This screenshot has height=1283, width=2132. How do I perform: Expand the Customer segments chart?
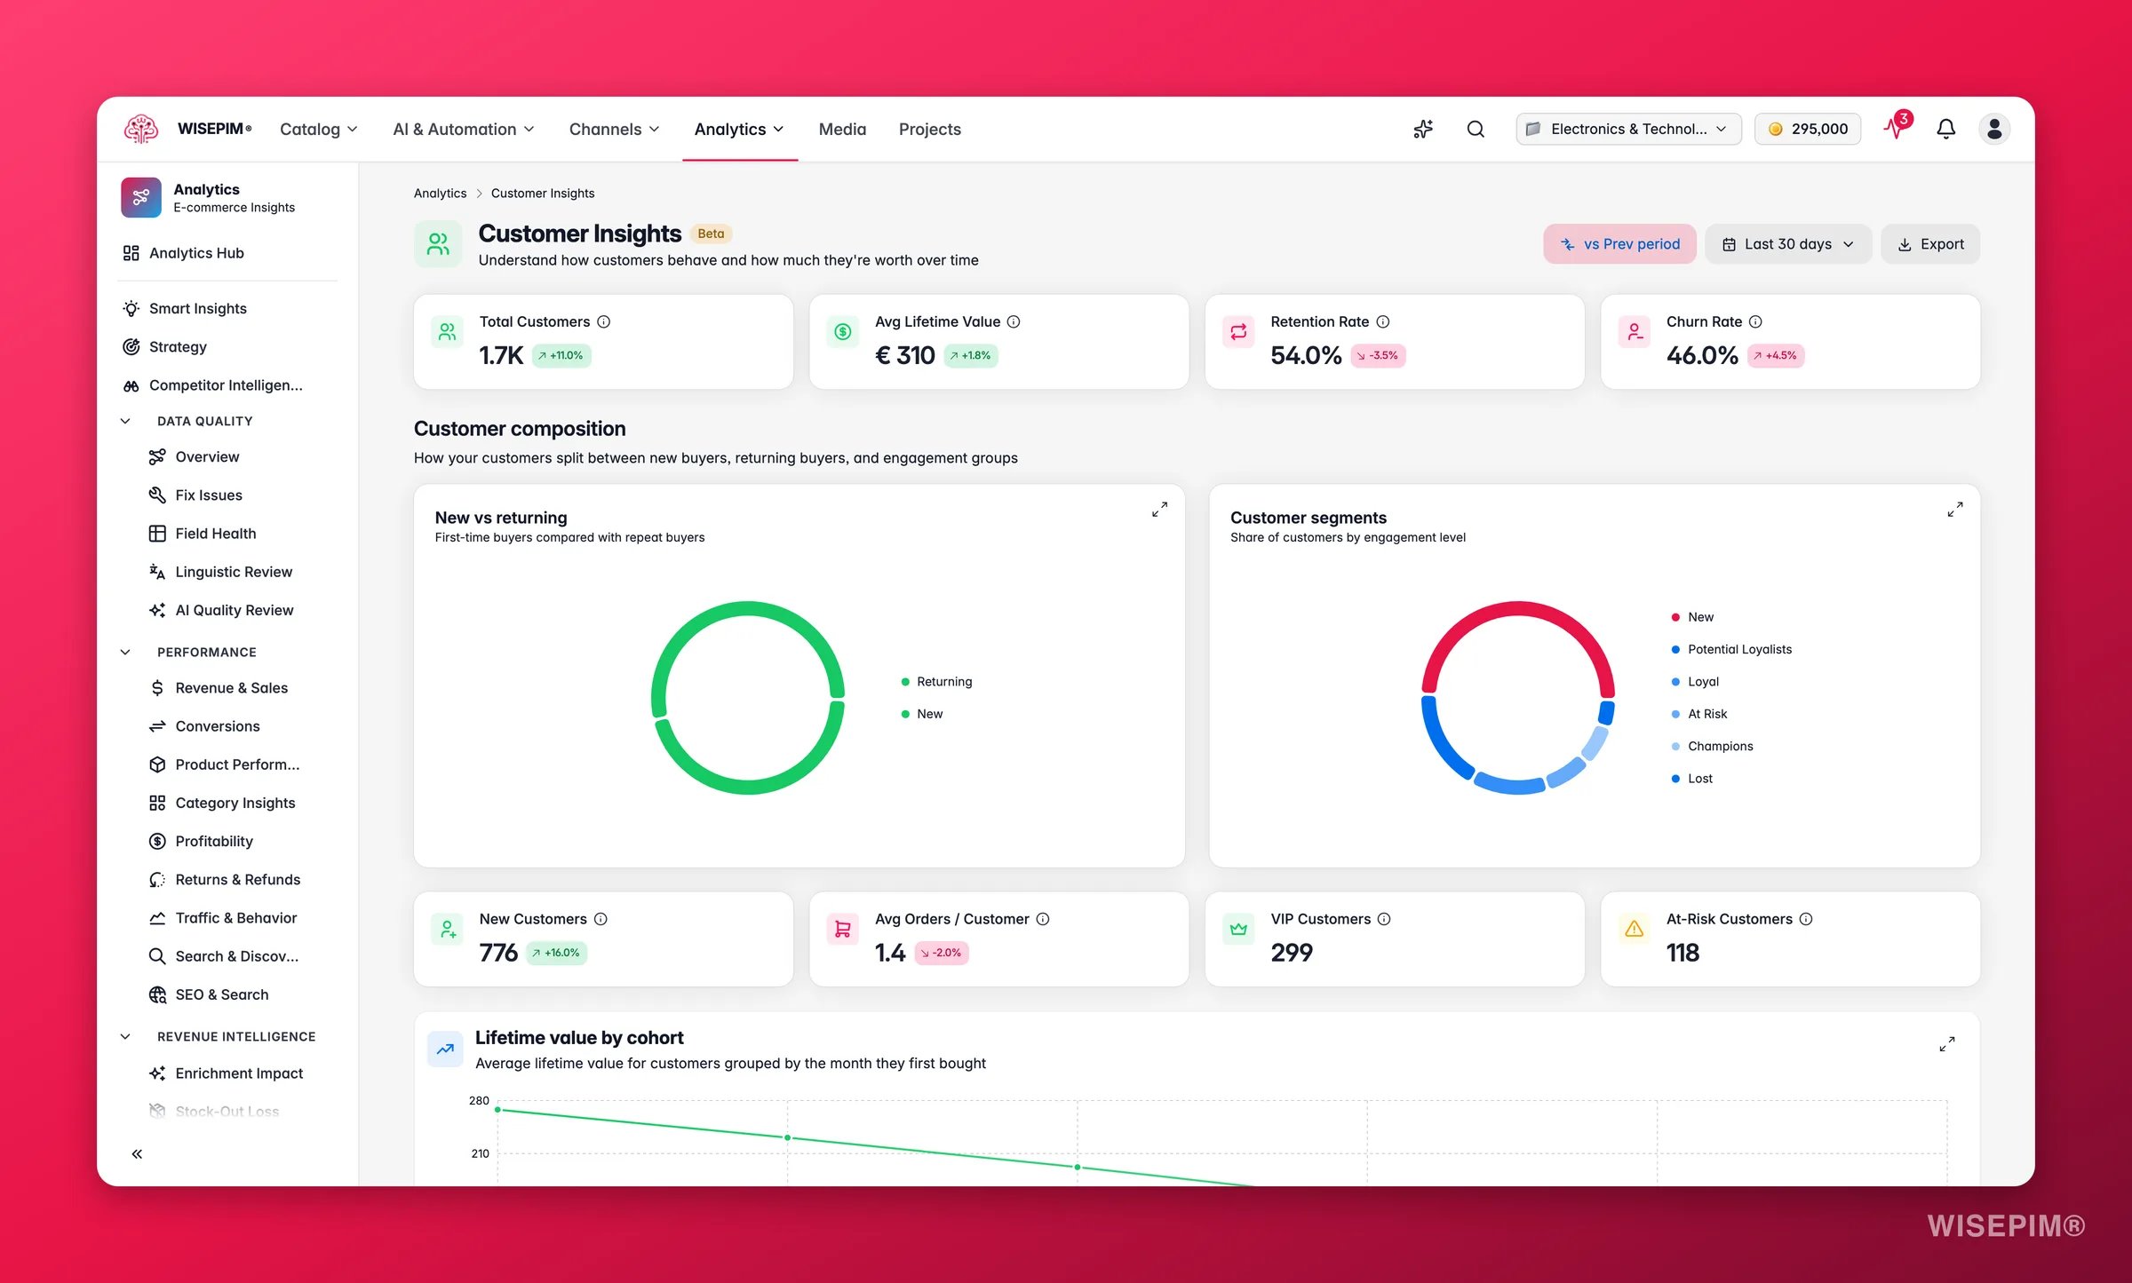tap(1955, 510)
